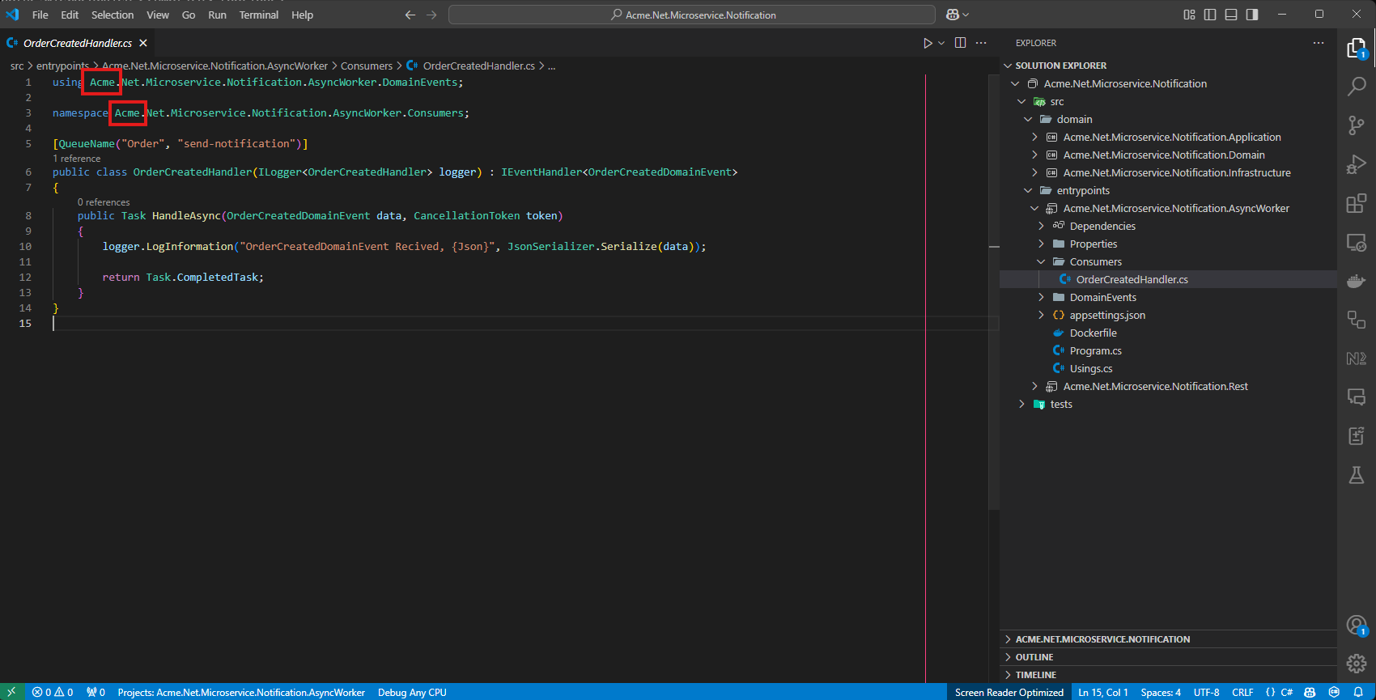The height and width of the screenshot is (700, 1376).
Task: Open the Manage gear icon
Action: click(x=1357, y=664)
